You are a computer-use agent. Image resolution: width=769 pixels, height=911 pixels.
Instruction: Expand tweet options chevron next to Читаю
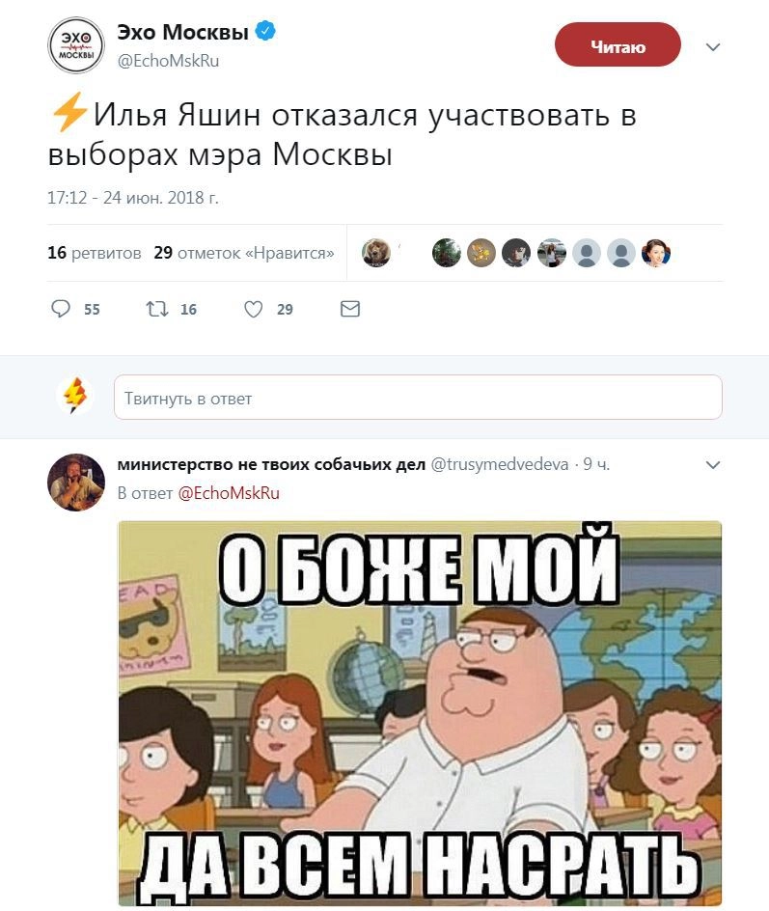tap(713, 47)
